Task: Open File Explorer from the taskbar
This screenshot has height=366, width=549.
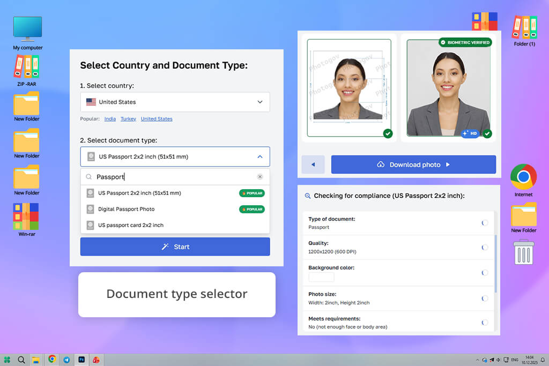Action: pos(35,360)
